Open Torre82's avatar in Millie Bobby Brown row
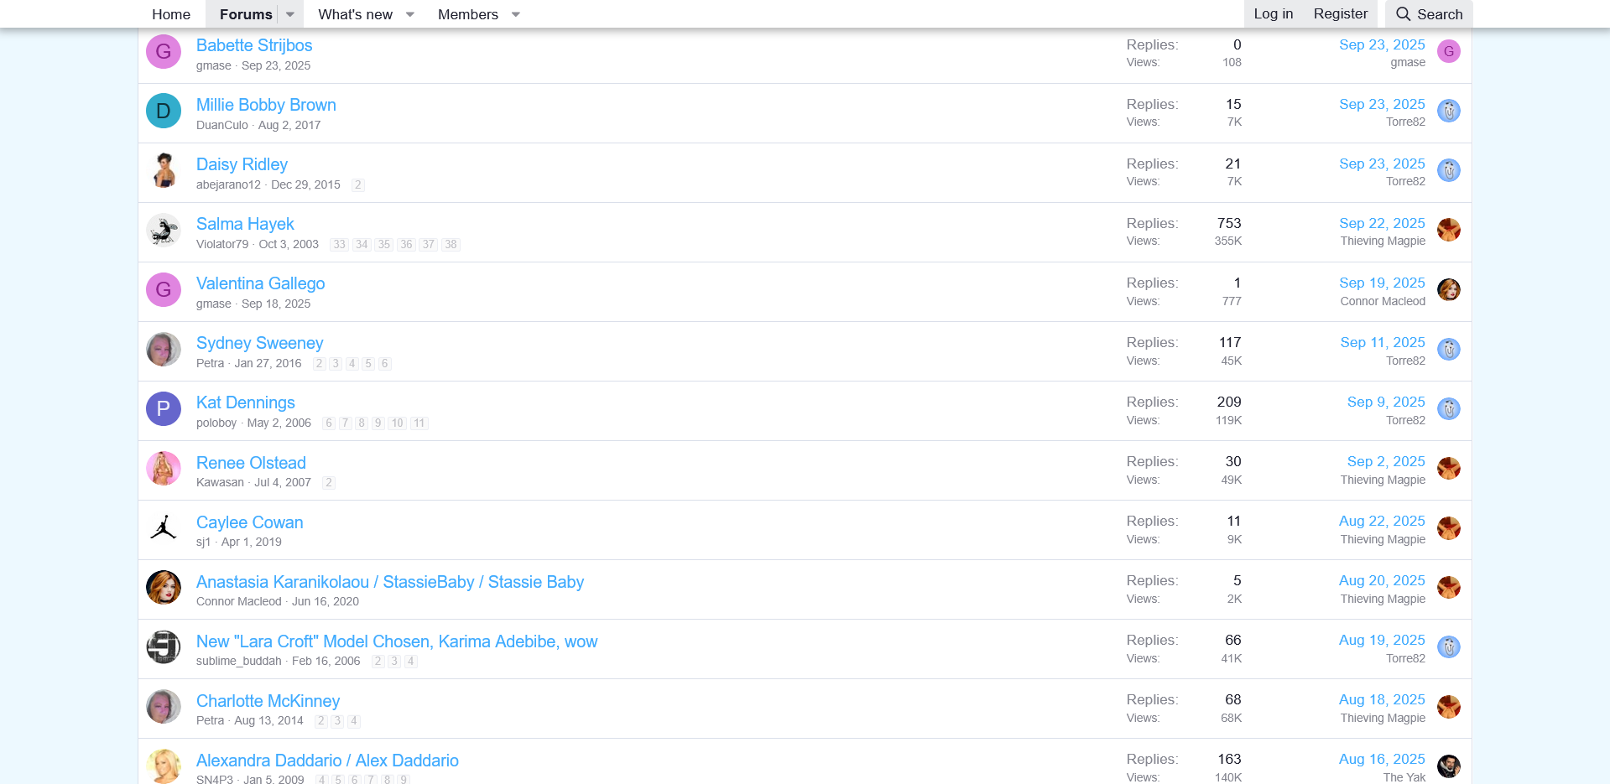The height and width of the screenshot is (784, 1610). 1448,111
